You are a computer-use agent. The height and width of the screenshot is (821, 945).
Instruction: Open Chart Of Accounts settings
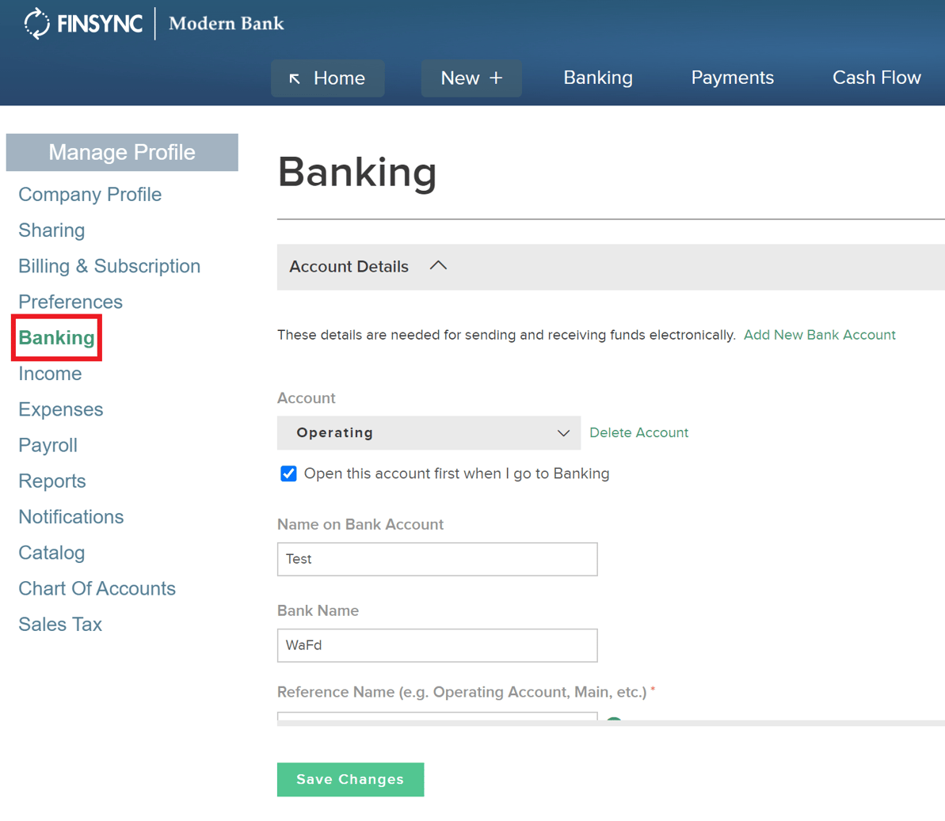tap(97, 588)
